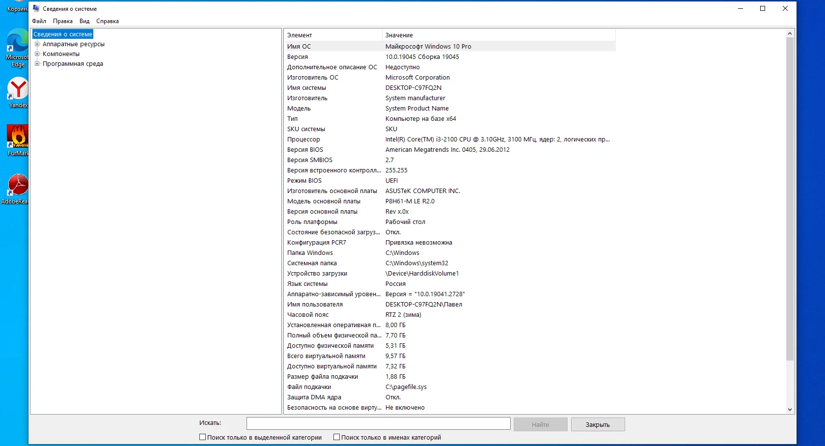
Task: Select the Часовой пояс row
Action: click(x=450, y=315)
